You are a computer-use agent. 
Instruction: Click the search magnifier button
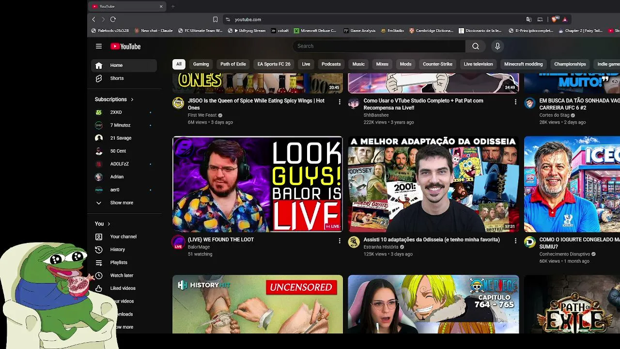pos(476,46)
